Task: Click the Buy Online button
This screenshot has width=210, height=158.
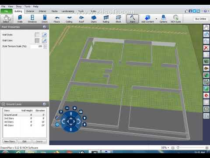Action: click(x=201, y=19)
